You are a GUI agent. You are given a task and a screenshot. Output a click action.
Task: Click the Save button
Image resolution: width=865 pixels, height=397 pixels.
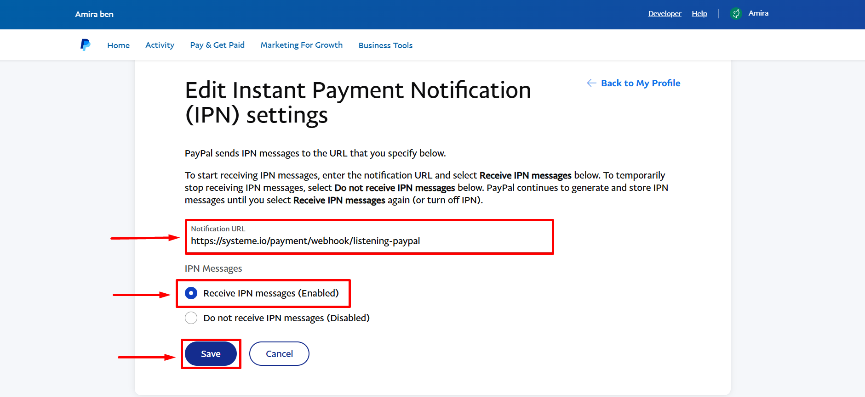coord(211,354)
